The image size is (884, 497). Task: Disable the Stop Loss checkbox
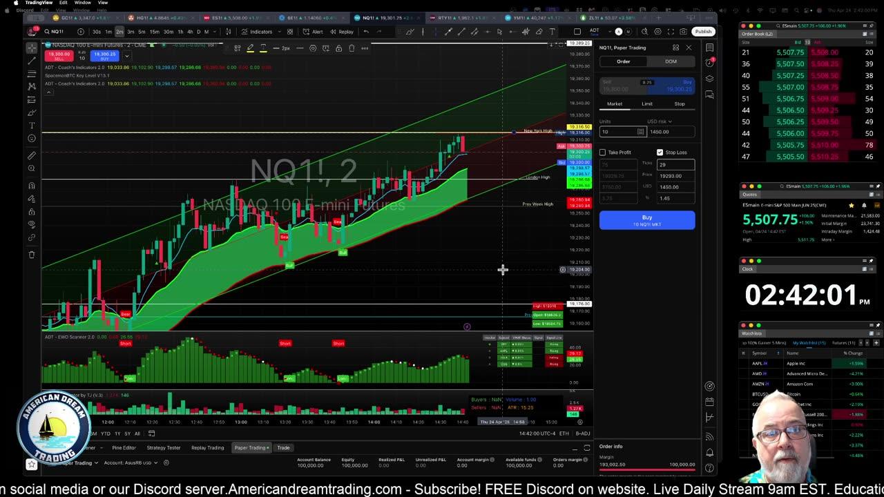click(x=660, y=153)
